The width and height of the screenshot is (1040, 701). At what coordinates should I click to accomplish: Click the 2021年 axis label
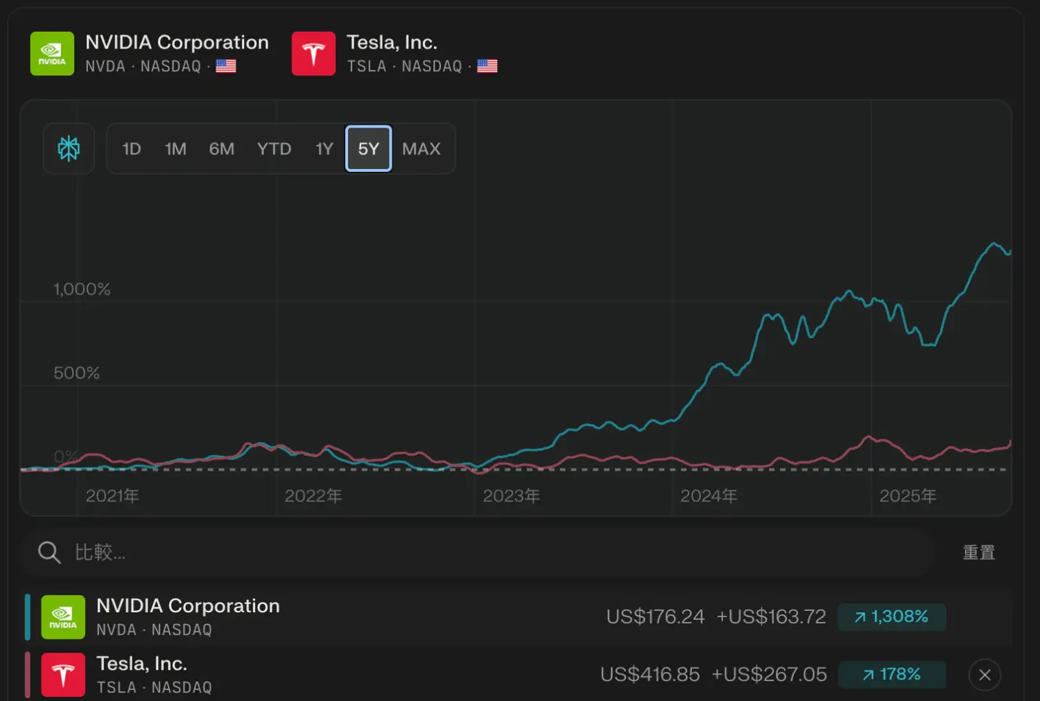[x=112, y=496]
